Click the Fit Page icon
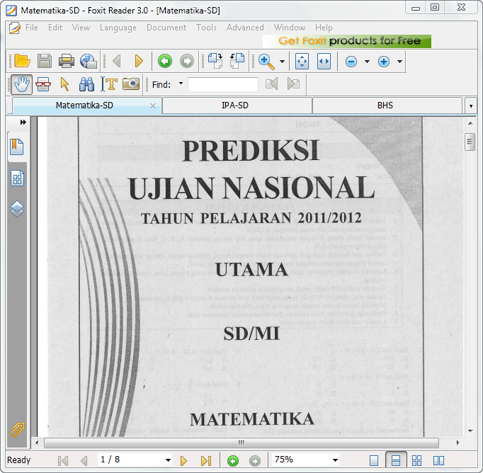 tap(302, 61)
